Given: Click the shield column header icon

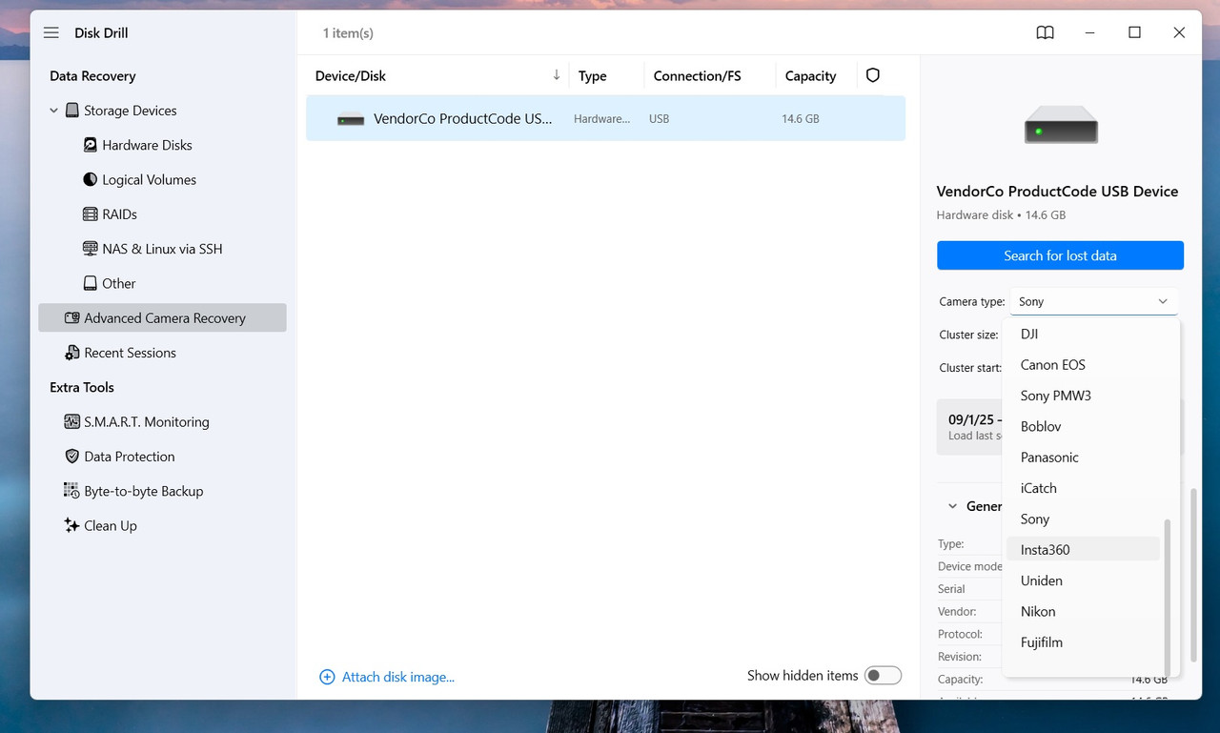Looking at the screenshot, I should (x=872, y=75).
